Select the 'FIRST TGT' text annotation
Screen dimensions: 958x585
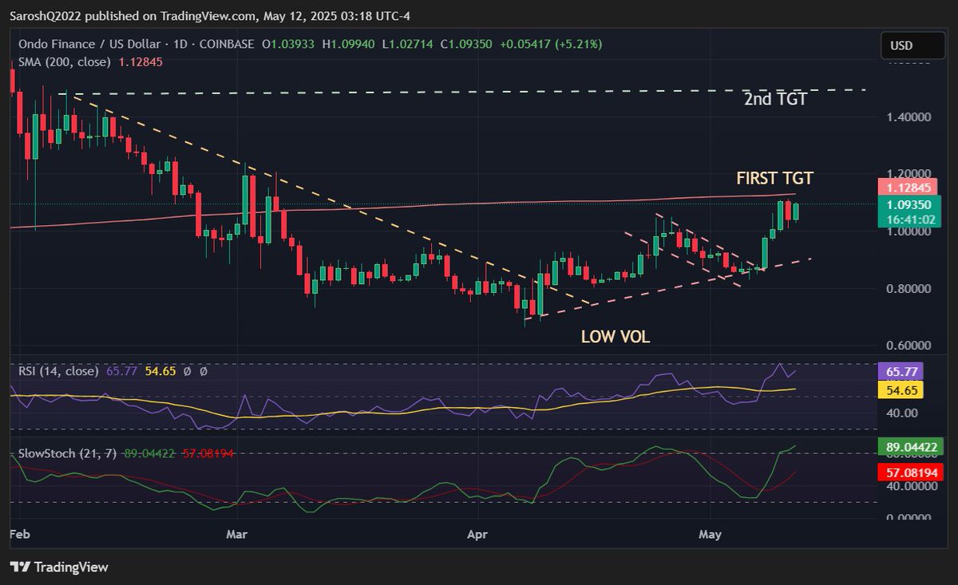(774, 178)
